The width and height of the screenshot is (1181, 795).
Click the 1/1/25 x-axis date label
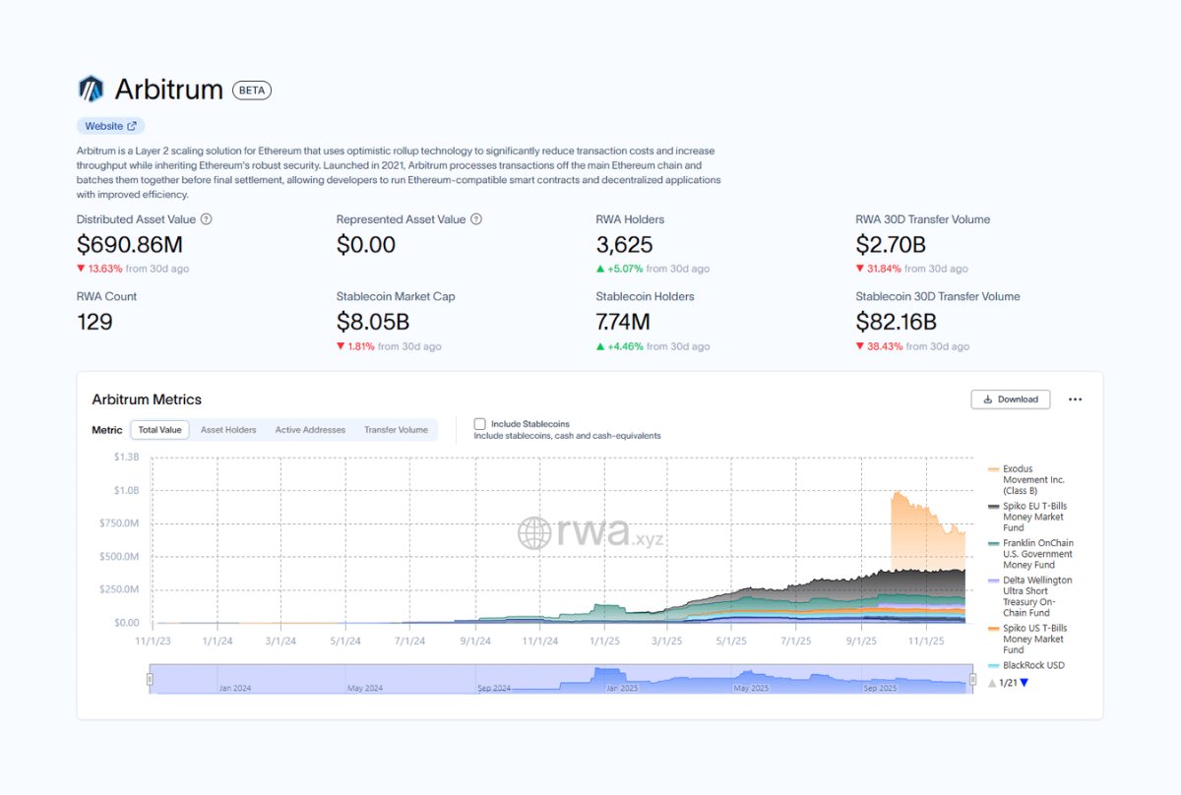[x=604, y=641]
